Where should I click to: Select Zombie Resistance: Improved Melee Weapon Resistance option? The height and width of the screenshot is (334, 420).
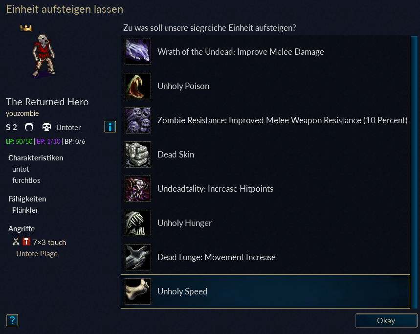point(265,120)
